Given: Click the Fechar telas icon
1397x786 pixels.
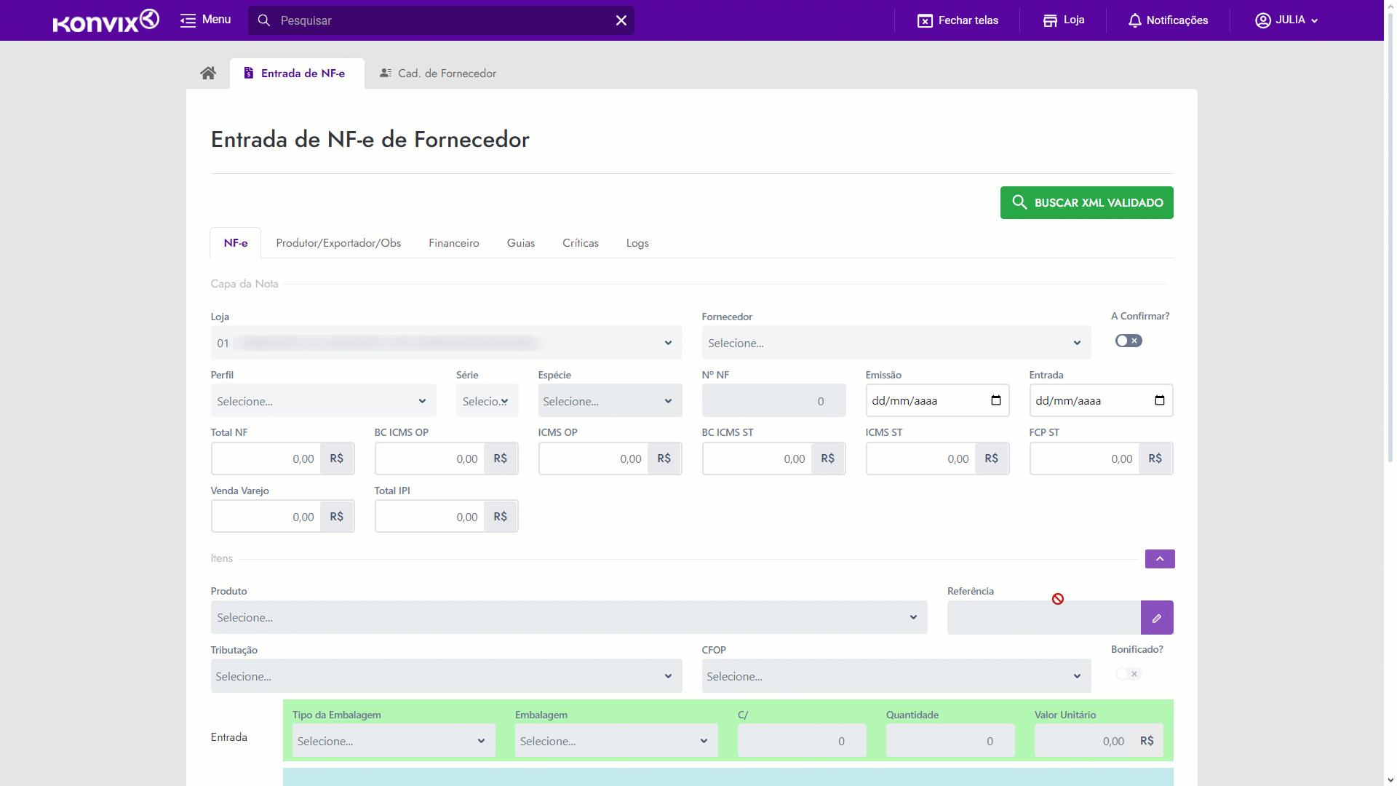Looking at the screenshot, I should click(925, 20).
